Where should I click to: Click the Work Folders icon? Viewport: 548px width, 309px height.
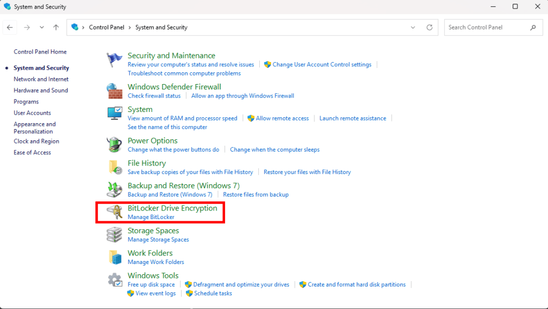click(x=115, y=257)
